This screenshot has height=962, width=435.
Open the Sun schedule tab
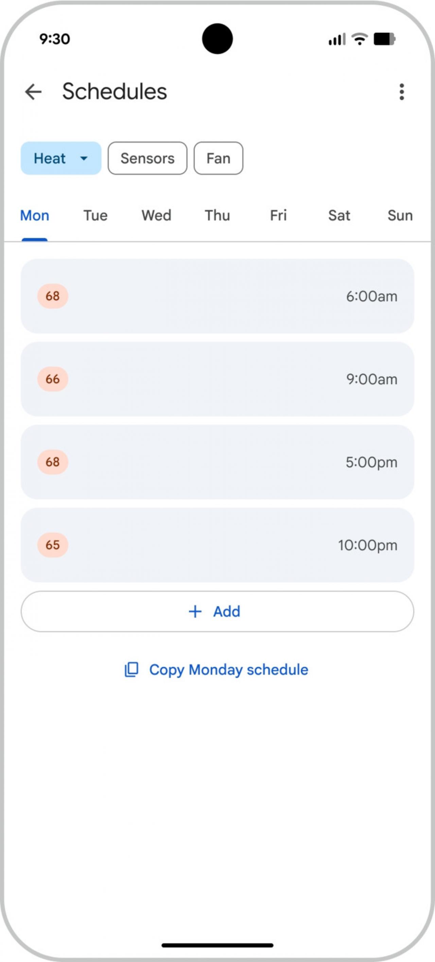[400, 215]
